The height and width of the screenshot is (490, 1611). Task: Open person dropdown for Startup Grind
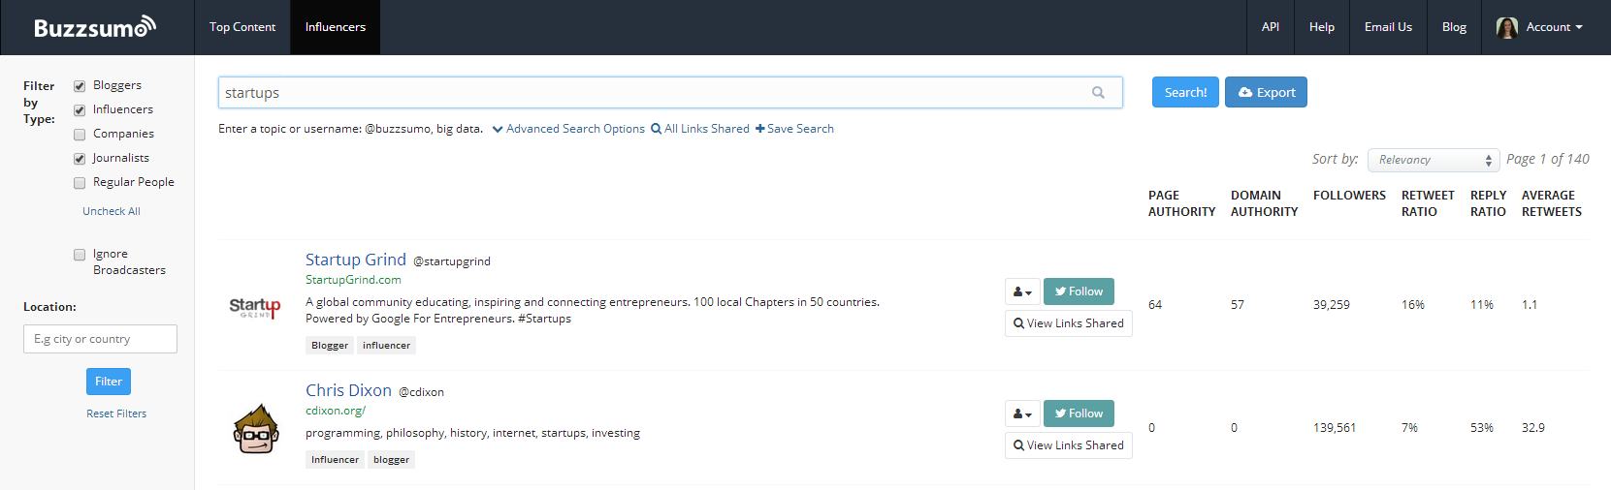[x=1022, y=291]
